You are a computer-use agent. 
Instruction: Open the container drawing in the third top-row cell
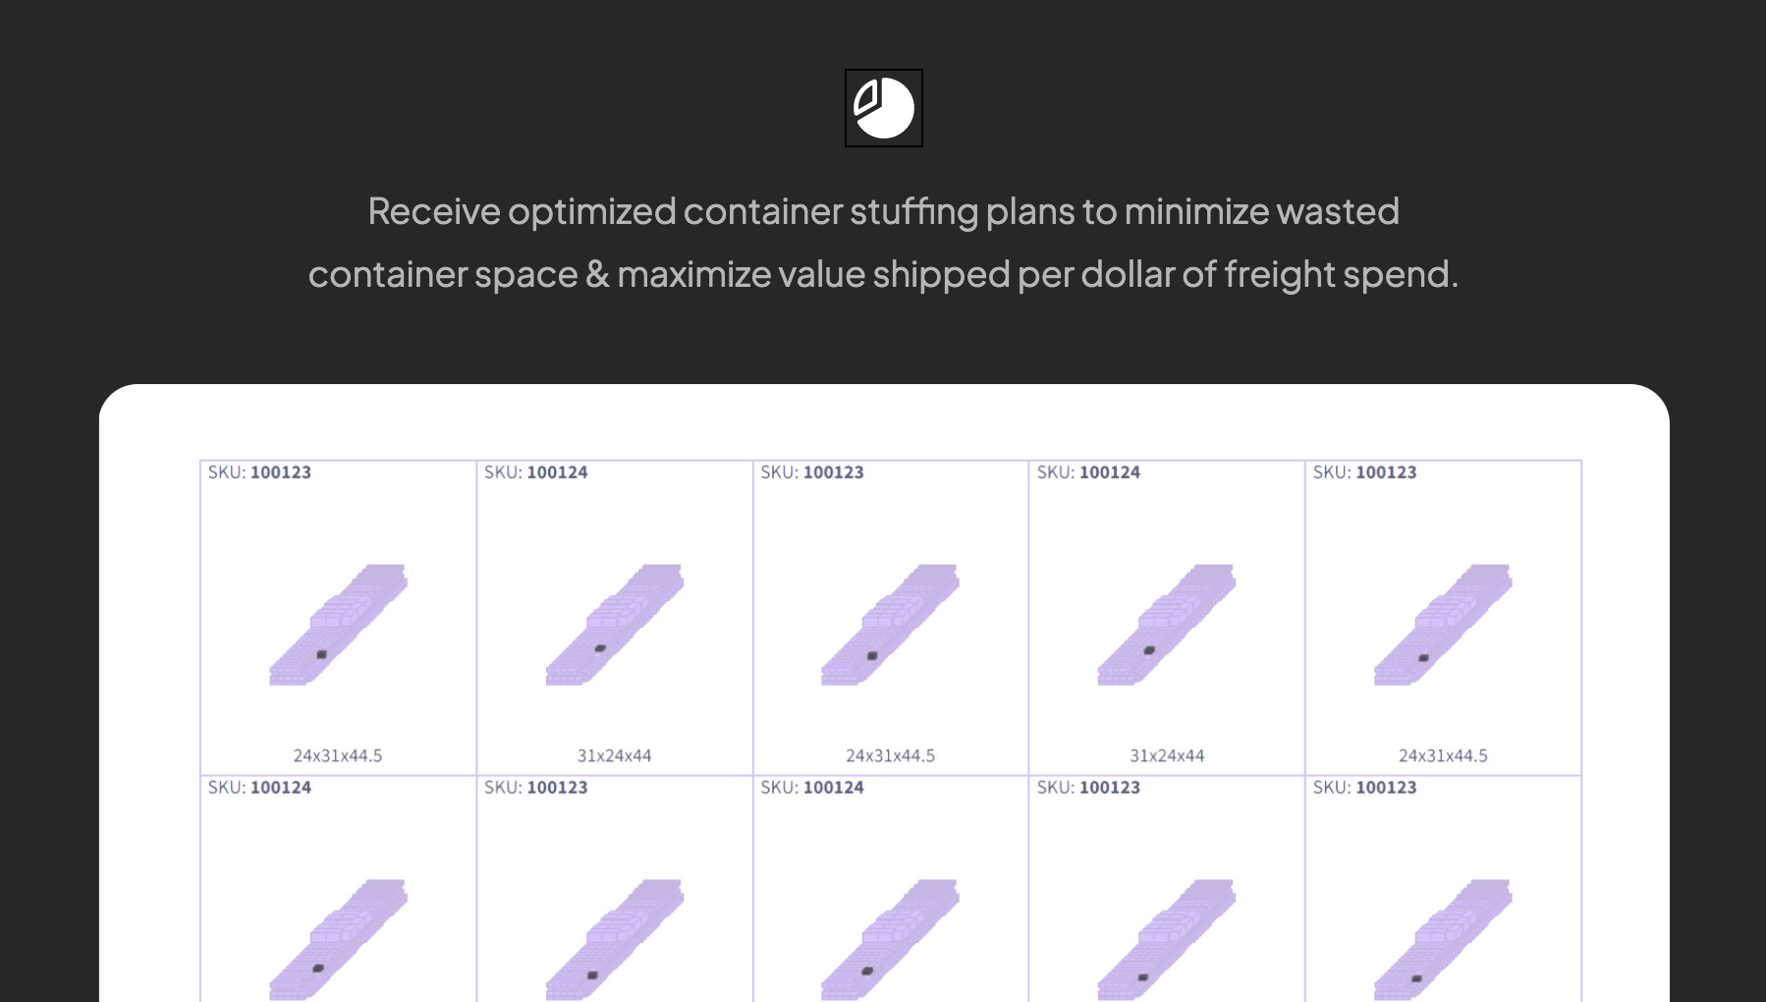890,624
